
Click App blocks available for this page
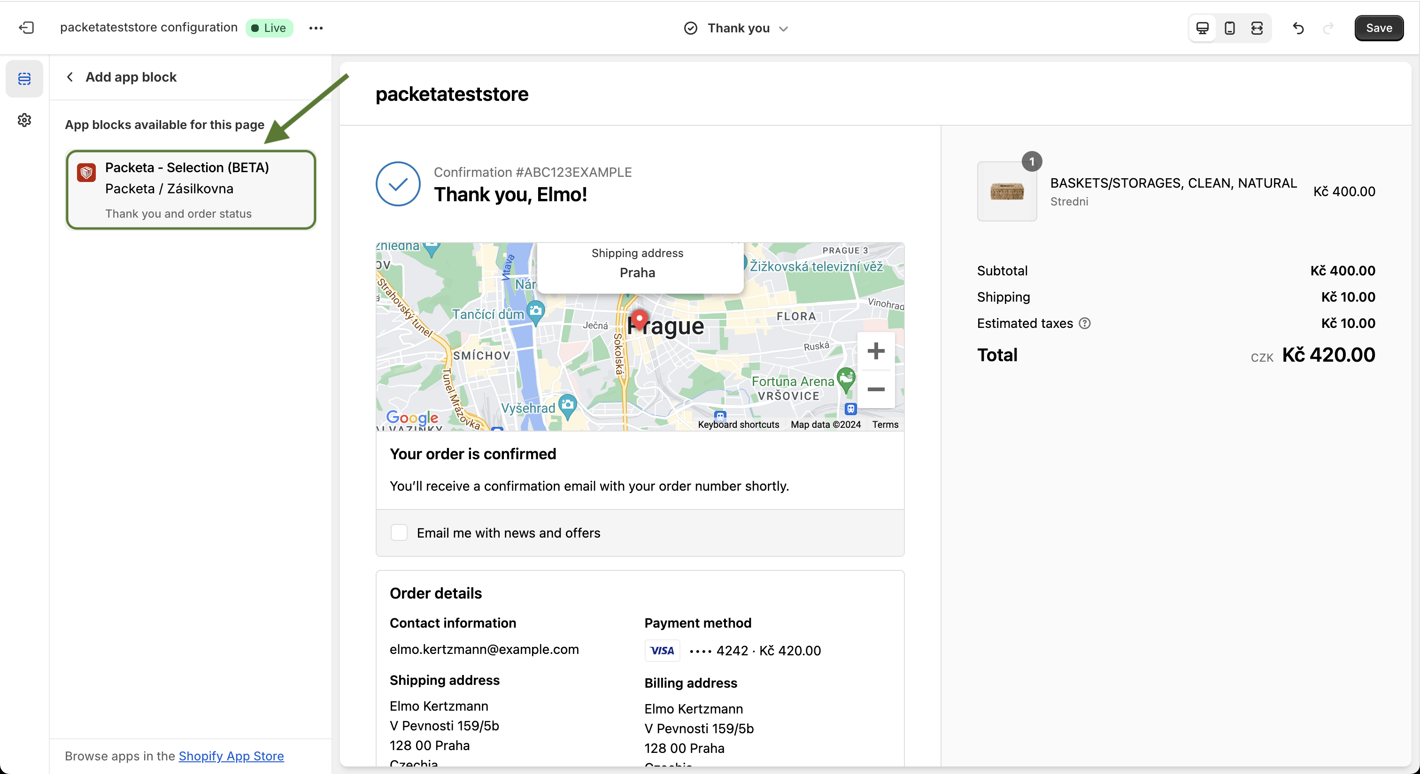tap(164, 124)
